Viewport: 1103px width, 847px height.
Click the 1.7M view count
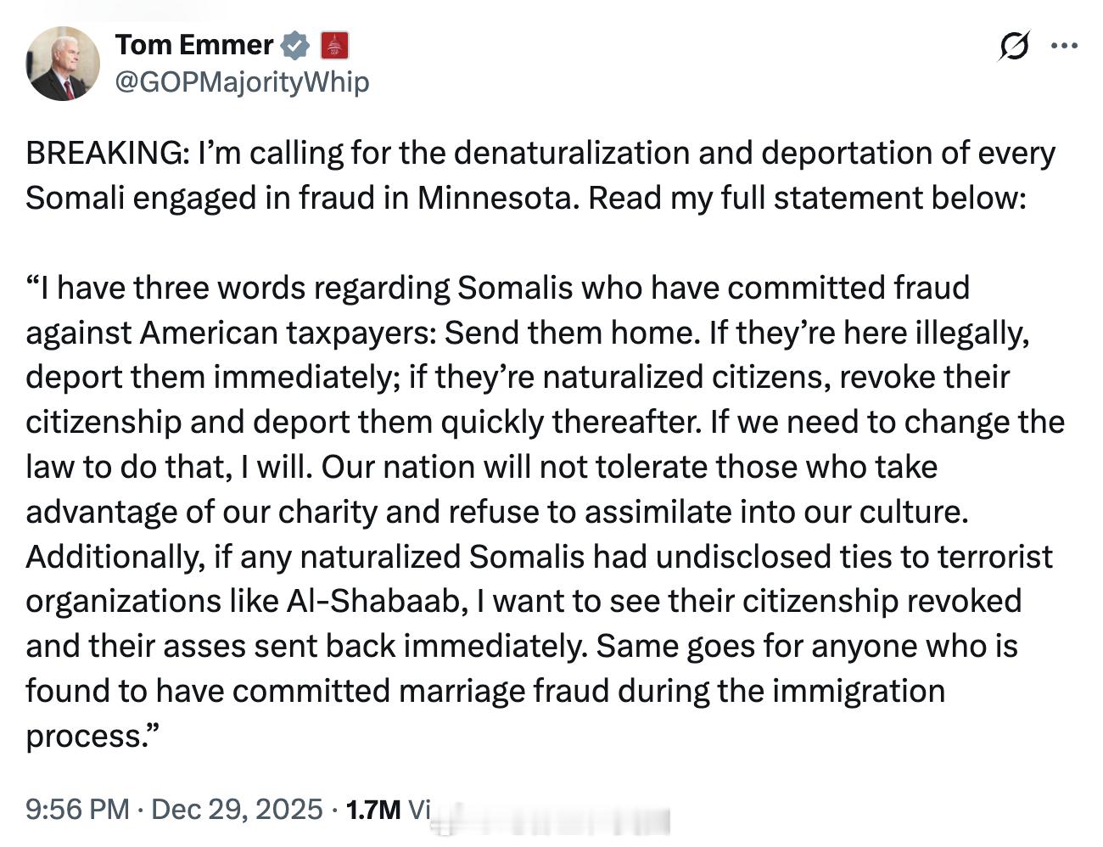[372, 809]
